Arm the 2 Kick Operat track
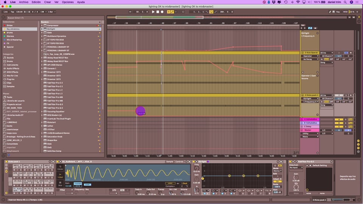The image size is (363, 204). pos(351,53)
